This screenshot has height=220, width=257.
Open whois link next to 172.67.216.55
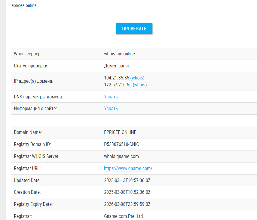(x=140, y=85)
